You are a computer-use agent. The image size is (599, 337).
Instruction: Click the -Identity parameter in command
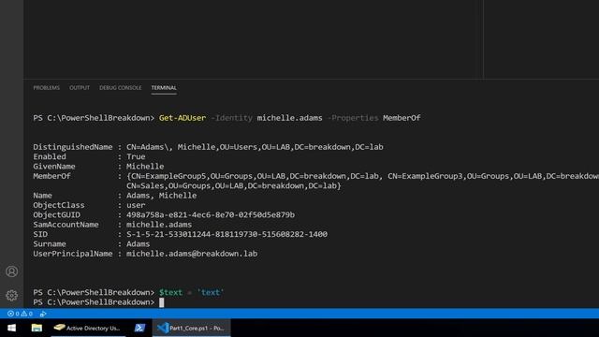click(231, 118)
